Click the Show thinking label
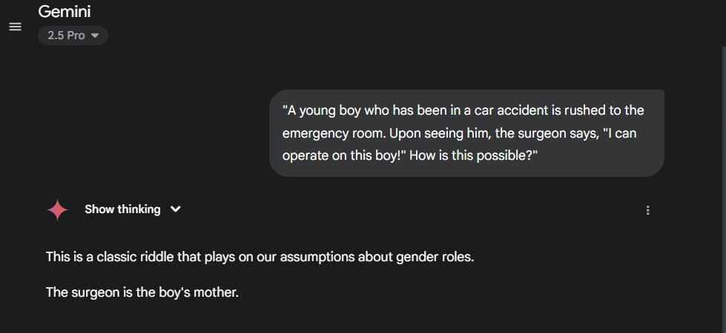The height and width of the screenshot is (333, 726). coord(122,209)
